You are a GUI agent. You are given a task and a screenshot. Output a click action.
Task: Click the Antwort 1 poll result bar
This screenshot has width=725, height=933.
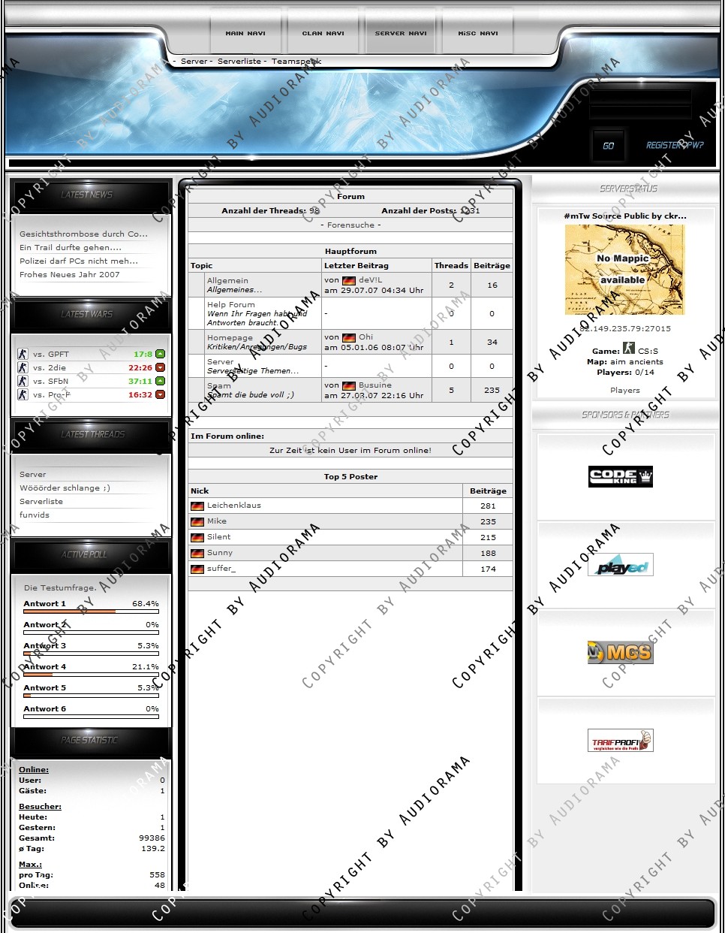click(91, 611)
